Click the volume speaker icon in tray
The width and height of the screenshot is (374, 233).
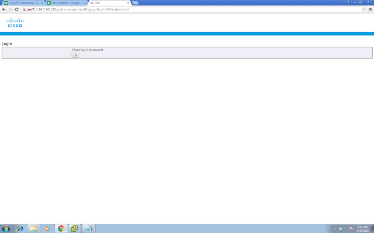[341, 229]
